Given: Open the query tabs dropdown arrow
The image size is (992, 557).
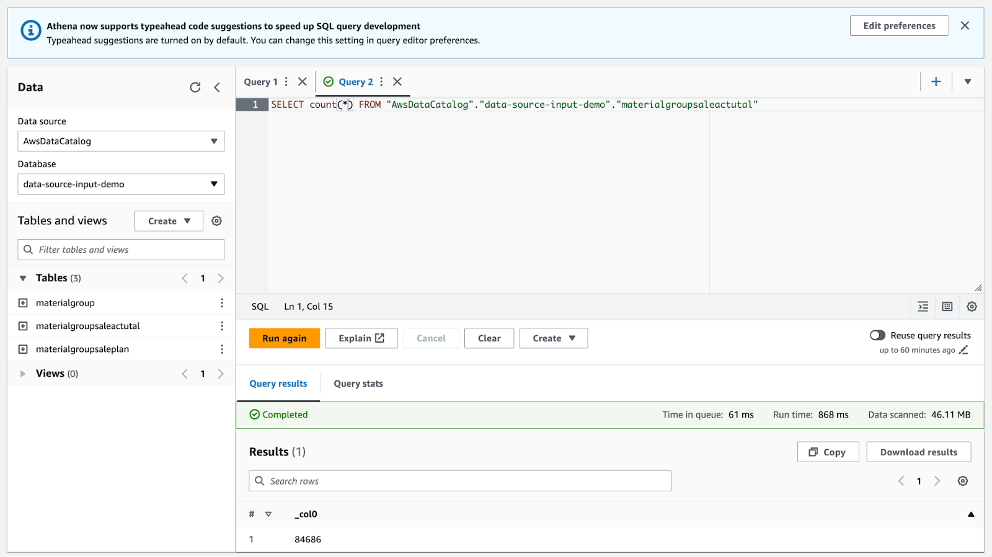Looking at the screenshot, I should (x=968, y=82).
